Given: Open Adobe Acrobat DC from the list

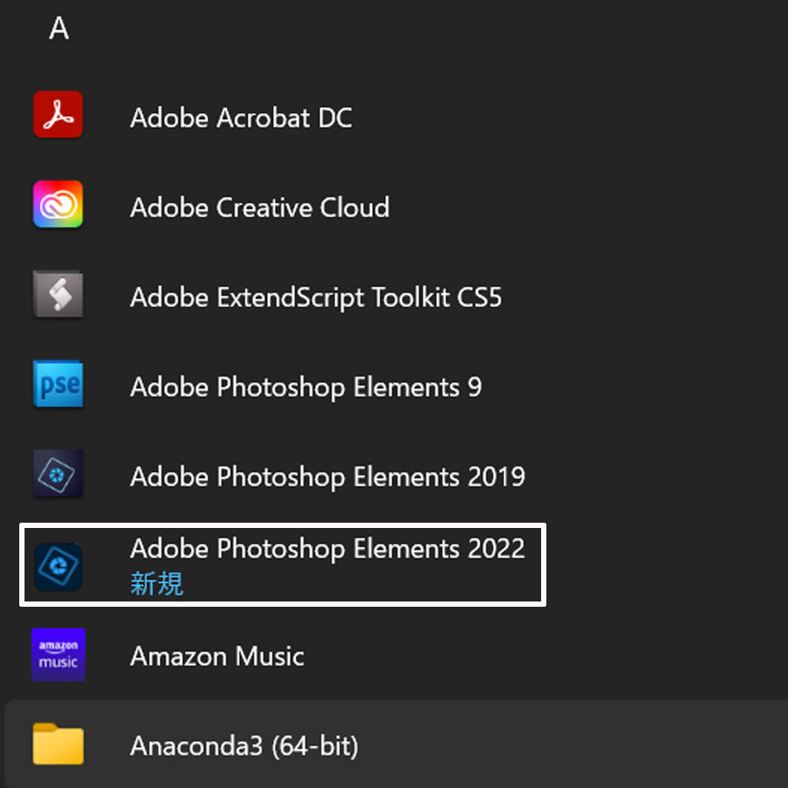Looking at the screenshot, I should click(242, 117).
